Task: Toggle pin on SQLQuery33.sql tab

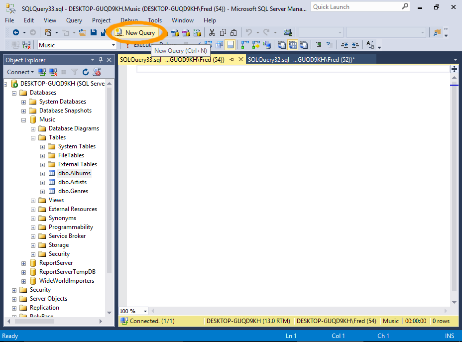Action: click(x=232, y=60)
